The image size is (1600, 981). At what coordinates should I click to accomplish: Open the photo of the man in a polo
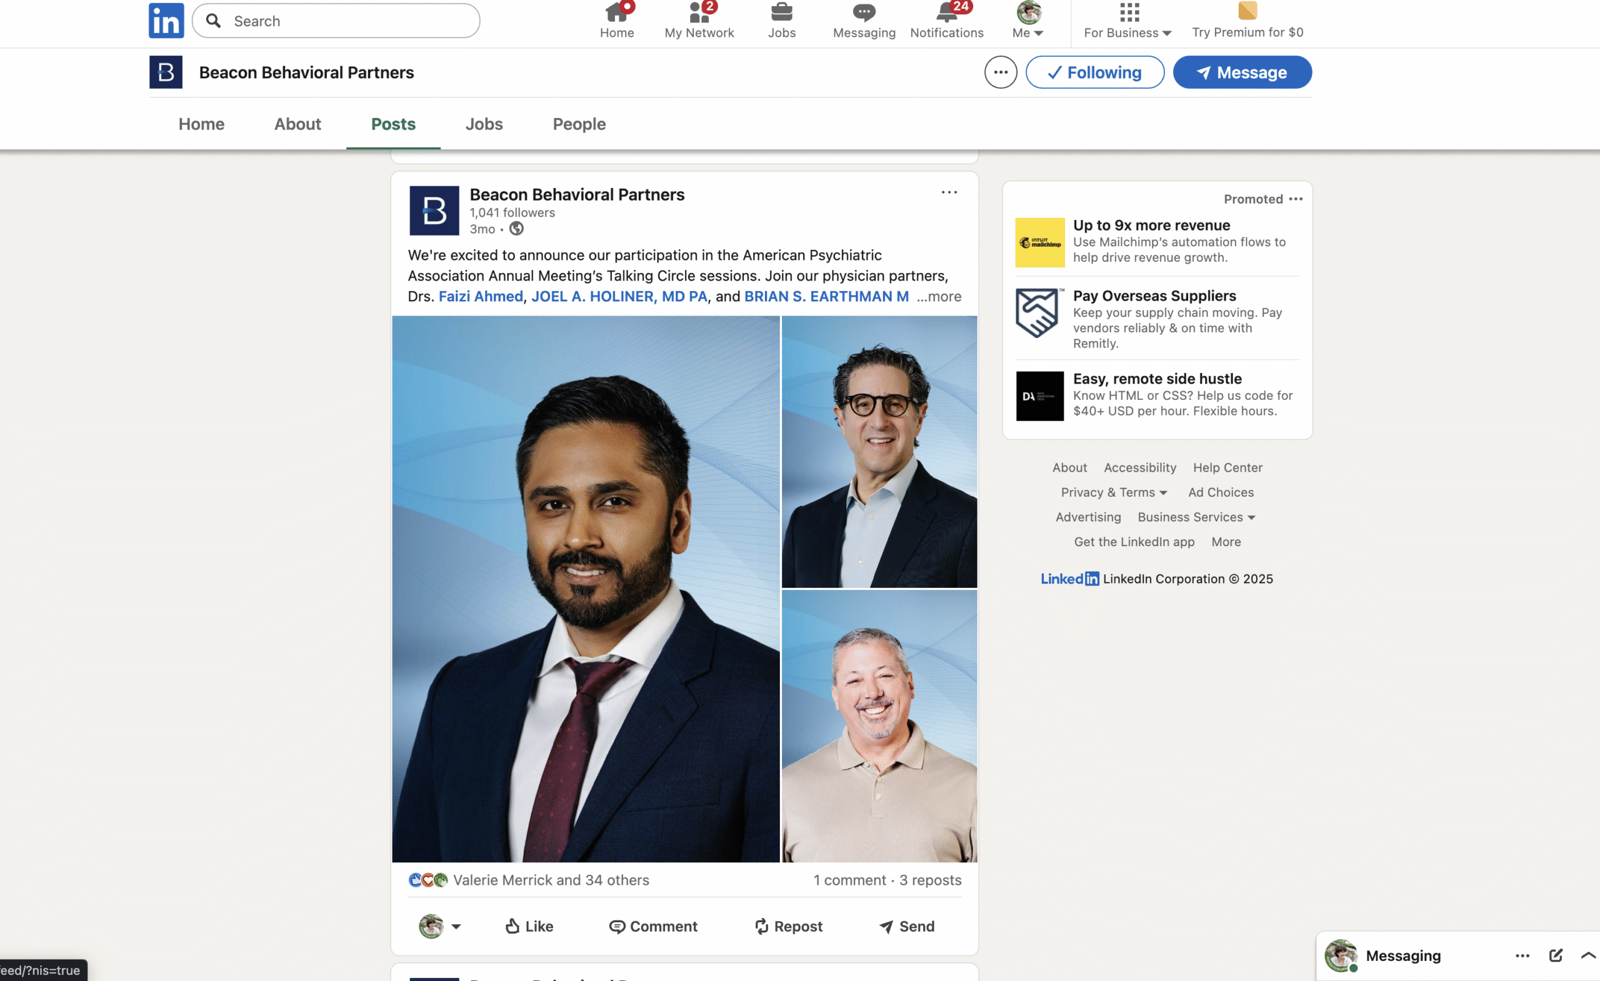[879, 726]
